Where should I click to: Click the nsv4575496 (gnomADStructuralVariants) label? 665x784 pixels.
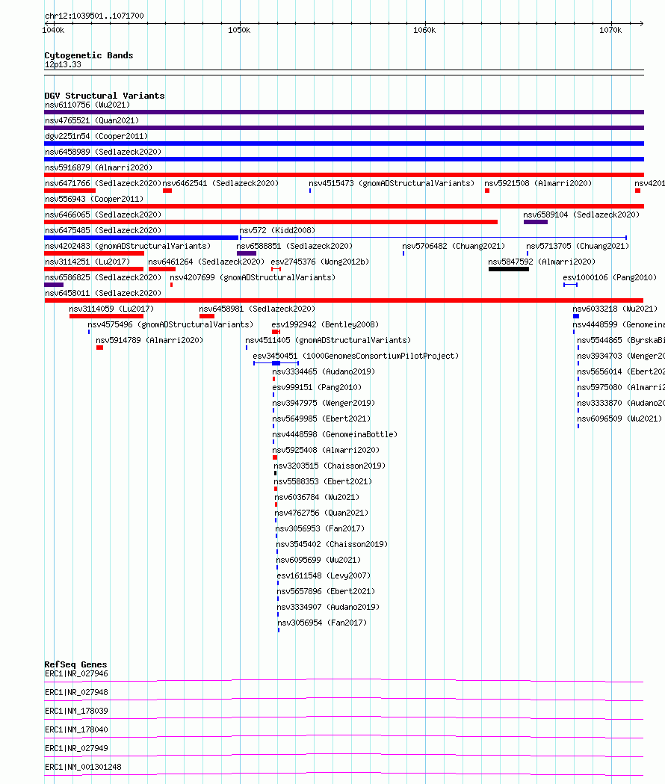coord(170,324)
